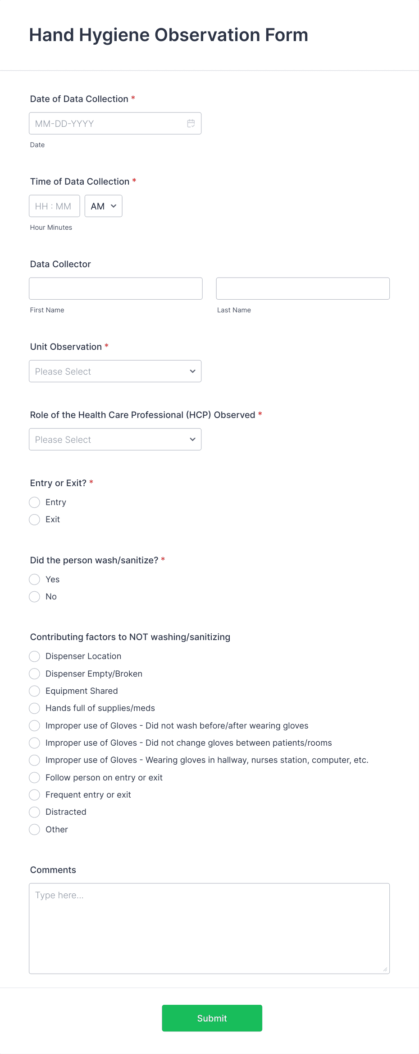Image resolution: width=419 pixels, height=1054 pixels.
Task: Choose No for did person wash/sanitize
Action: 34,596
